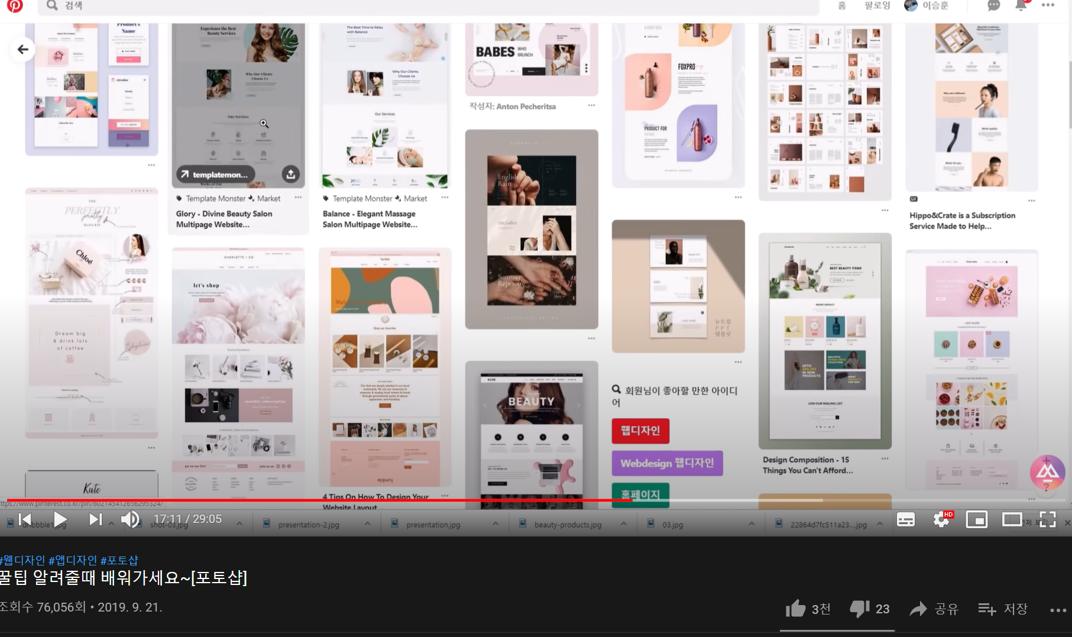The height and width of the screenshot is (637, 1072).
Task: Open the FOXPRO product pin thumbnail
Action: coord(678,105)
